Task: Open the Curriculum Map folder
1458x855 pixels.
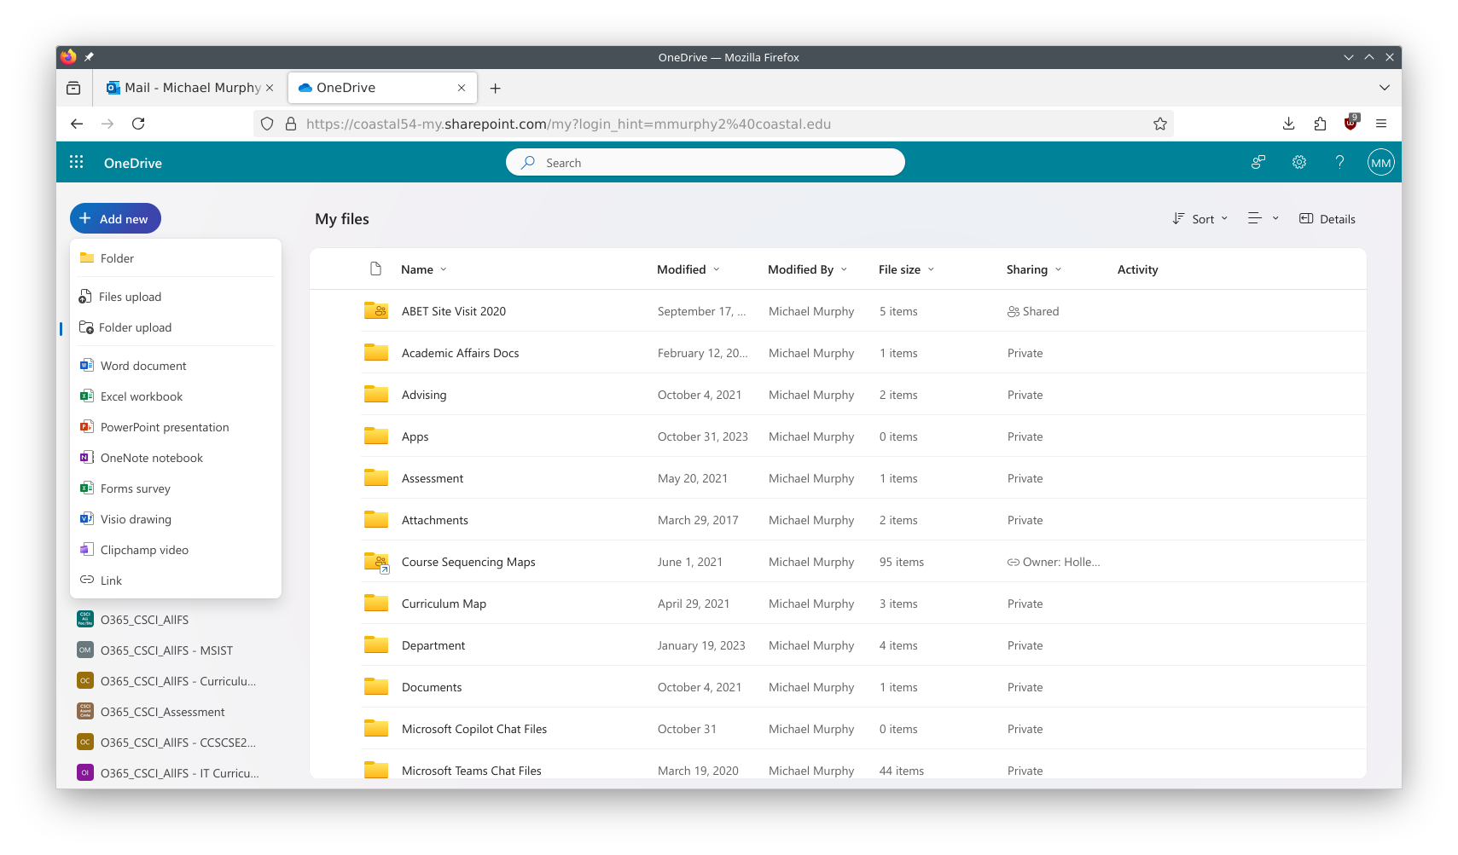Action: (444, 604)
